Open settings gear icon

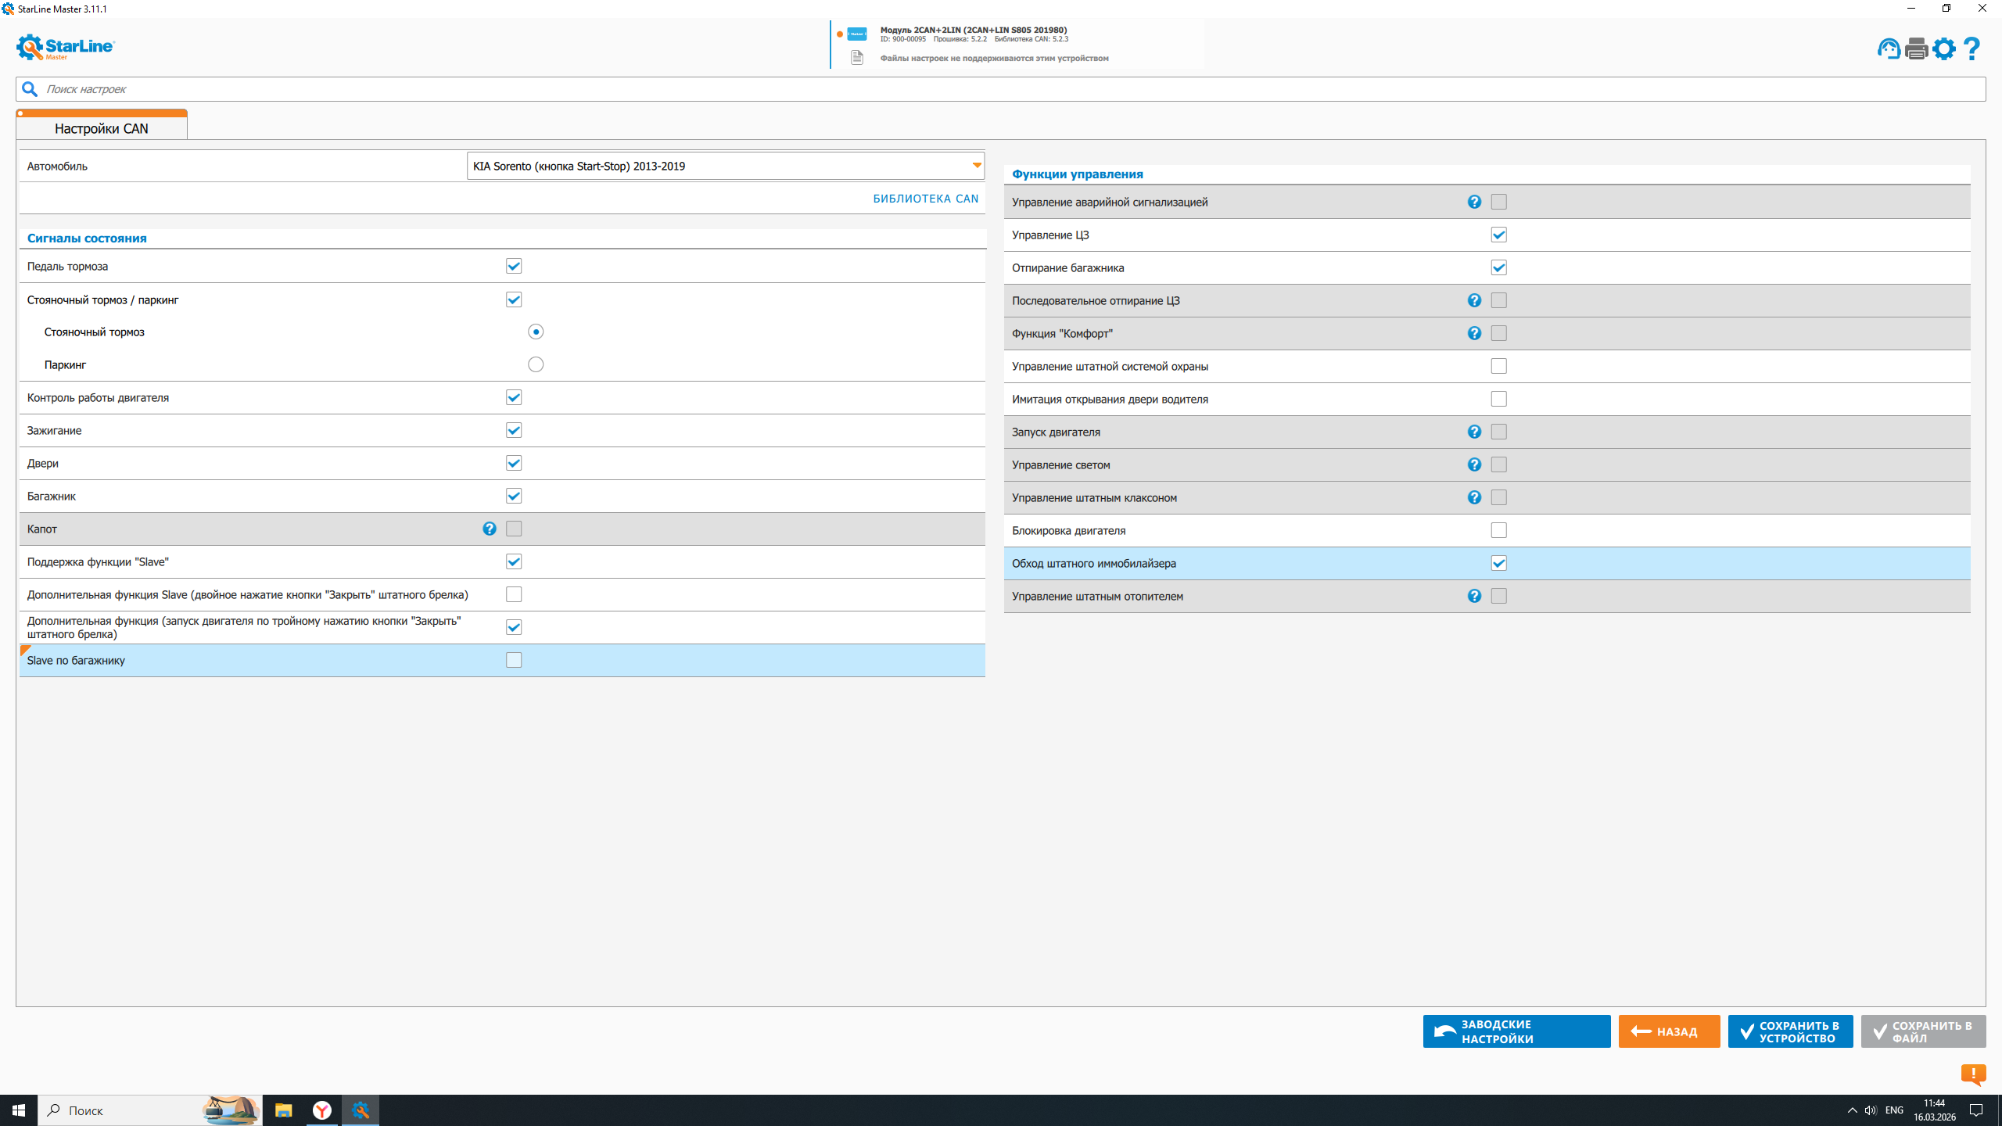pyautogui.click(x=1944, y=49)
